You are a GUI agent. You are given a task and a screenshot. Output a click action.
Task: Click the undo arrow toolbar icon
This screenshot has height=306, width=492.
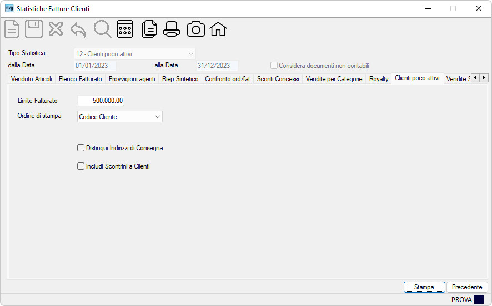tap(78, 30)
